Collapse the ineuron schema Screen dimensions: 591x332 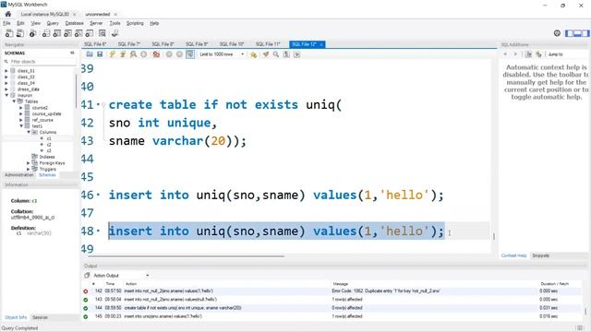point(6,95)
